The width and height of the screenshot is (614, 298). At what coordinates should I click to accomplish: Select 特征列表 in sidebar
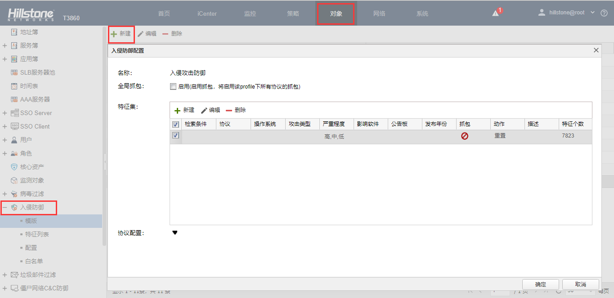pos(37,234)
